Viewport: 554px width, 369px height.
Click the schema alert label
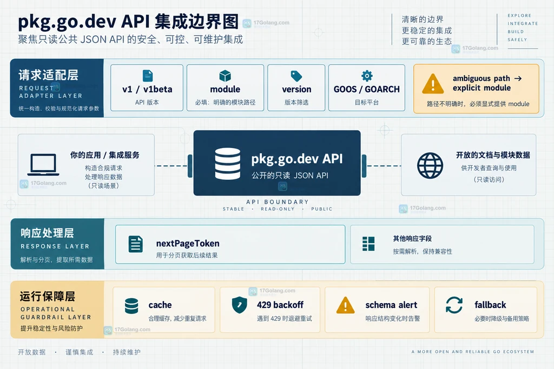391,305
